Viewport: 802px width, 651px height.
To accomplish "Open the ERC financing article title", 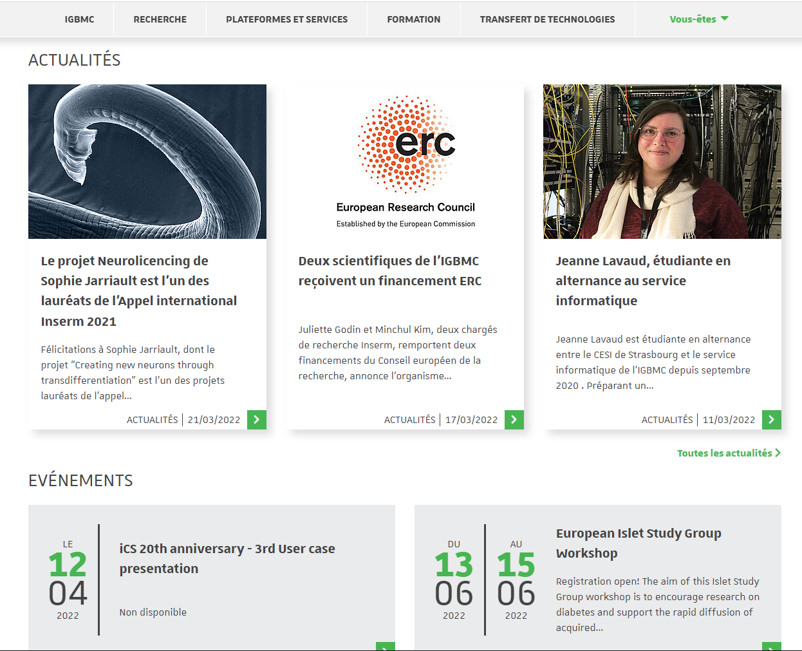I will (x=390, y=271).
